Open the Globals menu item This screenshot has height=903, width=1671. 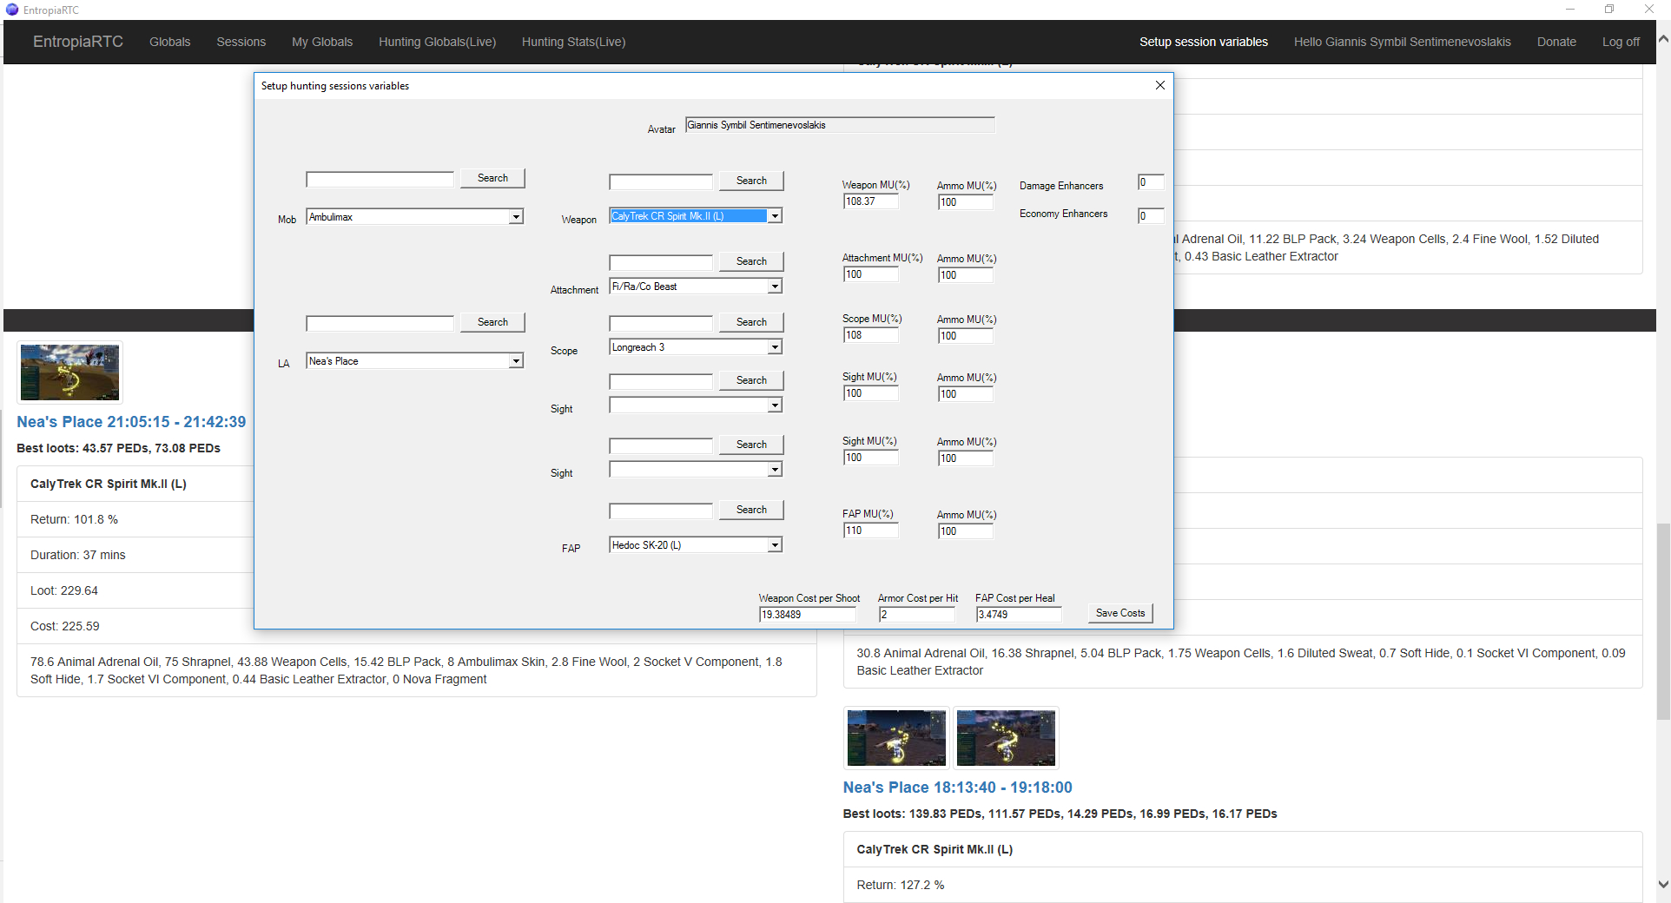pyautogui.click(x=169, y=42)
